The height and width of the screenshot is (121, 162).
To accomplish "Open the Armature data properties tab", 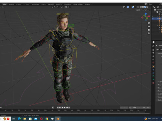I will click(153, 76).
